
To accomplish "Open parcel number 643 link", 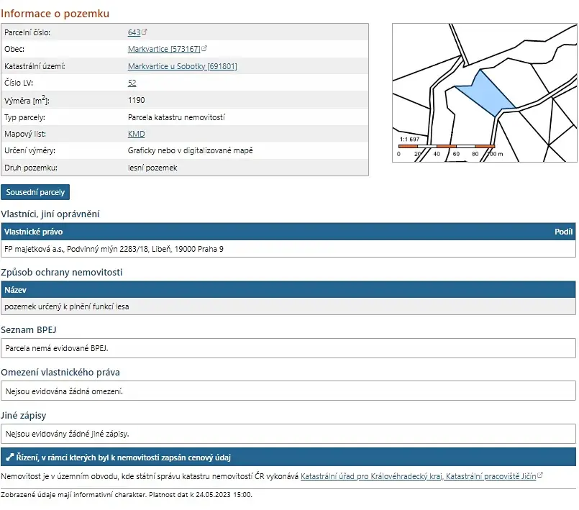I will point(134,32).
